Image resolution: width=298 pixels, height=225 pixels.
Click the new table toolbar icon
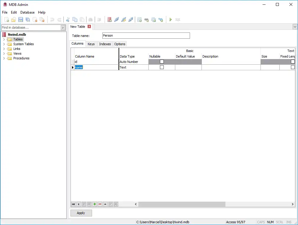point(139,20)
